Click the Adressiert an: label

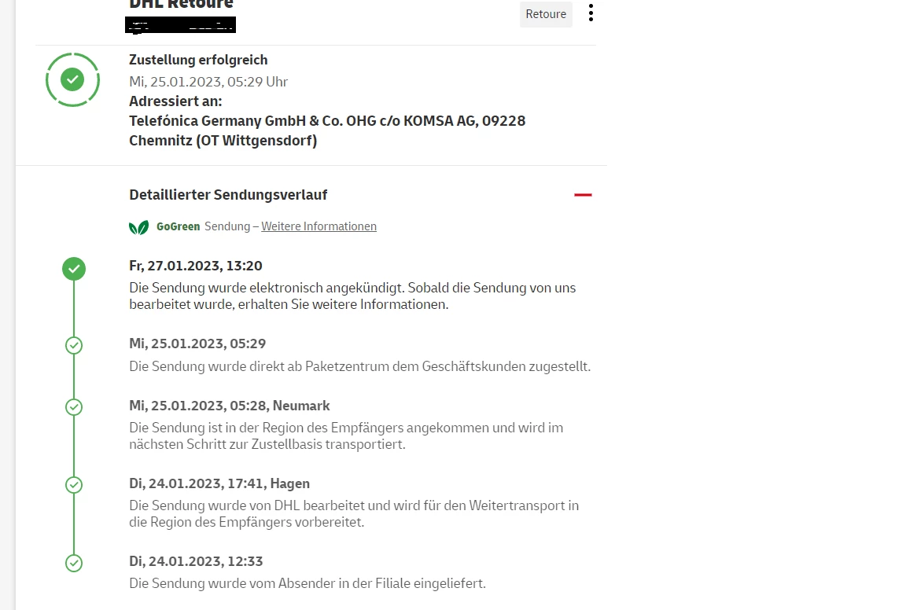click(175, 101)
